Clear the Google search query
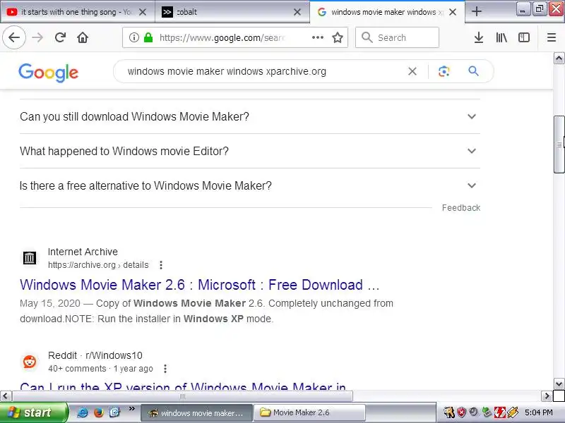 pos(412,71)
